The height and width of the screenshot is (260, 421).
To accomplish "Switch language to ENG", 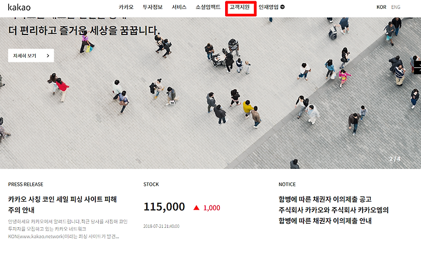I will (396, 7).
